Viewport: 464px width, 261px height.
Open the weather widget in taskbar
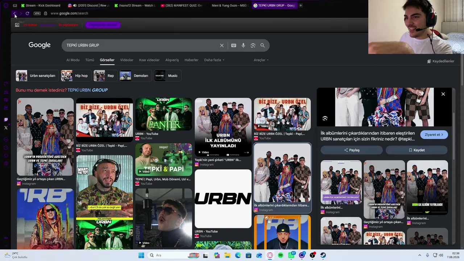15,255
